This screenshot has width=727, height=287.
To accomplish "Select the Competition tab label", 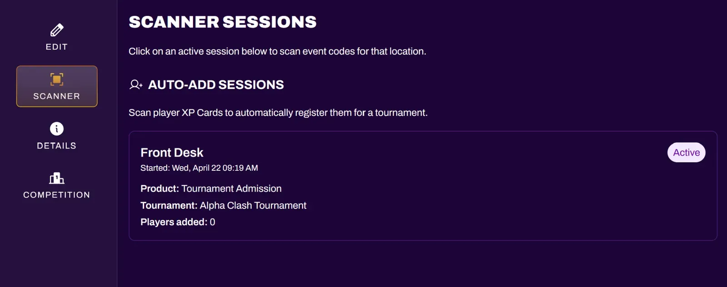I will 57,195.
